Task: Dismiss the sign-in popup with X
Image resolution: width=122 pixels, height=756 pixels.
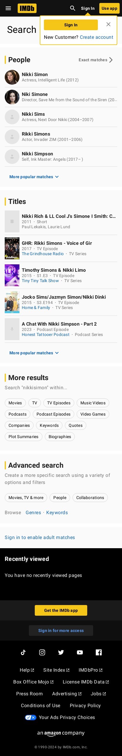Action: pos(108,24)
